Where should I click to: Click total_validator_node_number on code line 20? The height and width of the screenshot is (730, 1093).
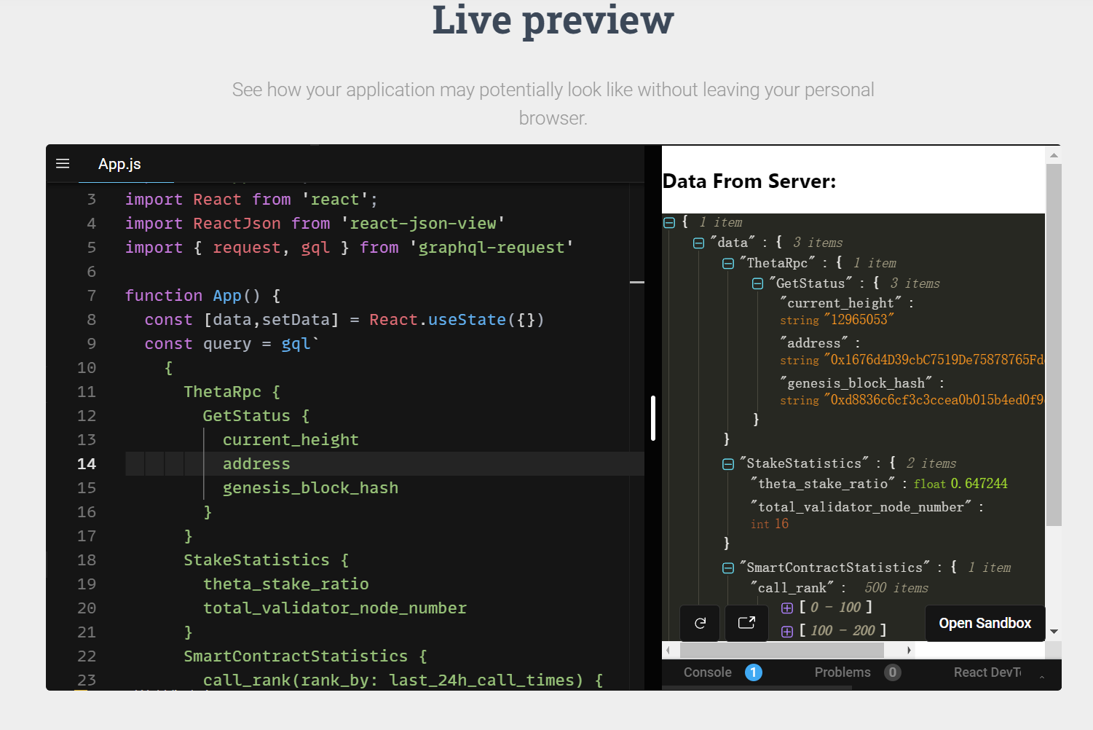(x=335, y=608)
